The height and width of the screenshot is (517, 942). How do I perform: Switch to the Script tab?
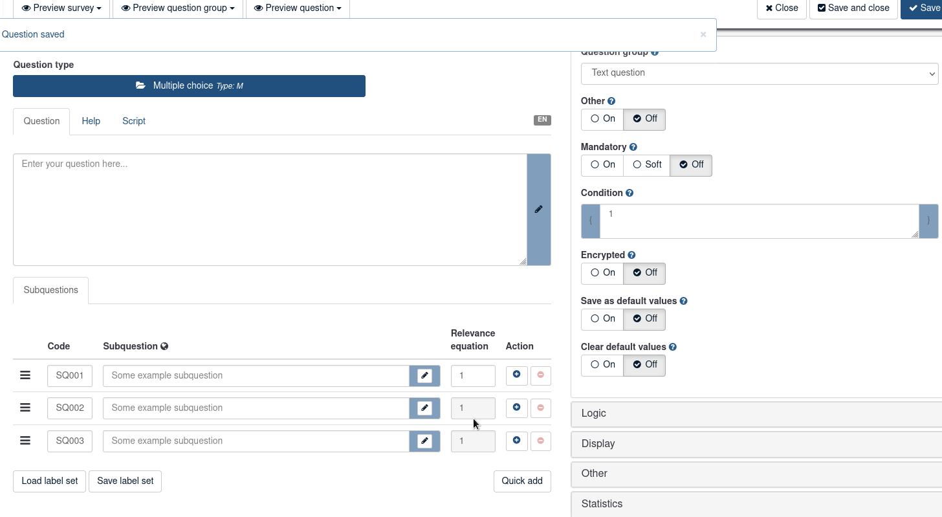point(134,122)
